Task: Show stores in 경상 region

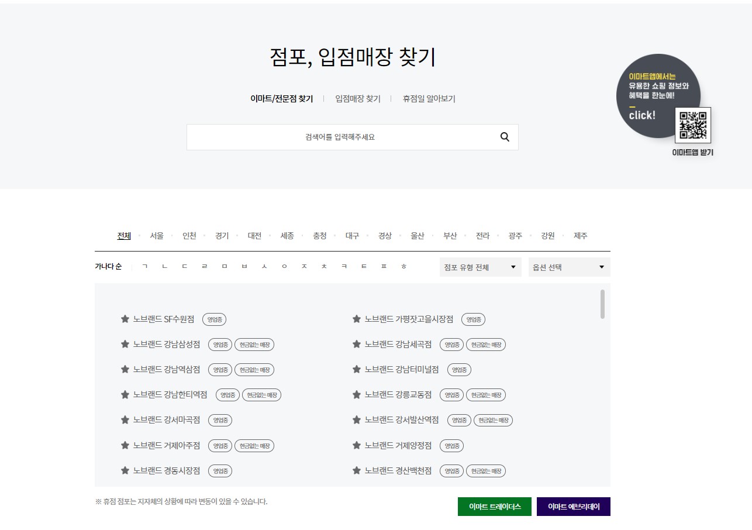Action: click(385, 236)
